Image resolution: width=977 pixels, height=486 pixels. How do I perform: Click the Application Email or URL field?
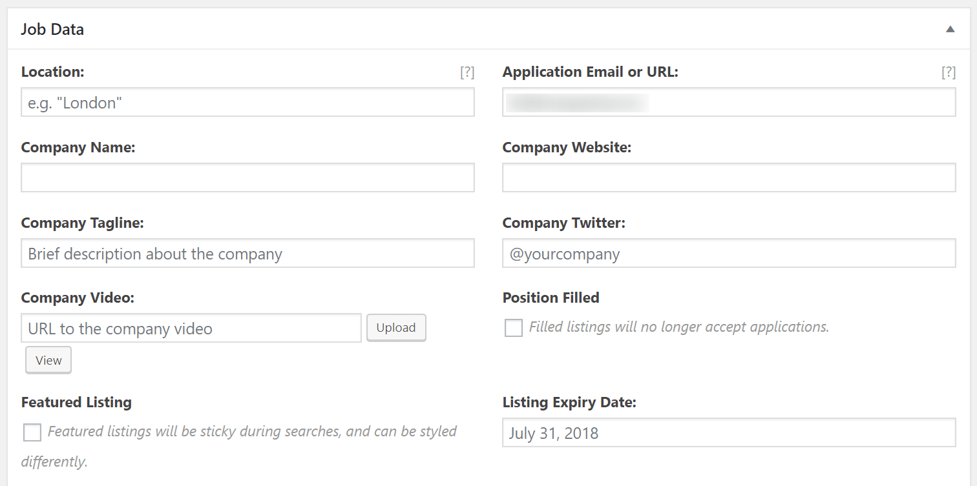[729, 102]
